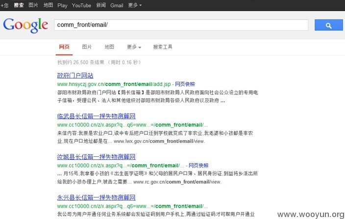Open 网页快照 for the 汝城县 result
The width and height of the screenshot is (345, 219).
pyautogui.click(x=198, y=165)
